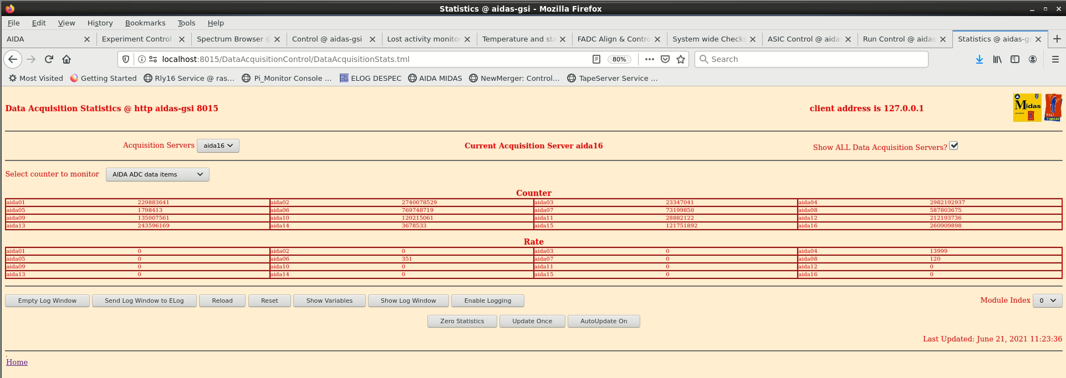Screen dimensions: 1066x378
Task: Expand the Acquisition Servers aida16 dropdown
Action: pos(218,146)
